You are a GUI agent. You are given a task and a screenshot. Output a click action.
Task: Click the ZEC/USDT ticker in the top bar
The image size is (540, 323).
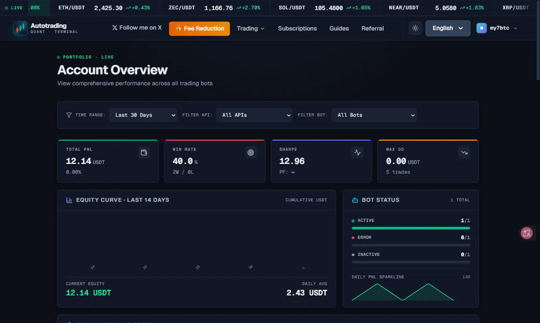click(x=214, y=8)
